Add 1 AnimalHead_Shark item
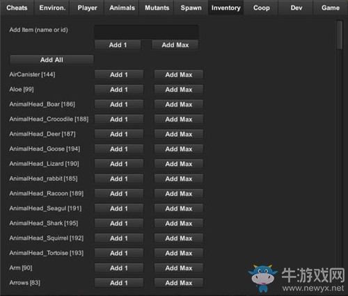Image resolution: width=348 pixels, height=296 pixels. [x=119, y=223]
